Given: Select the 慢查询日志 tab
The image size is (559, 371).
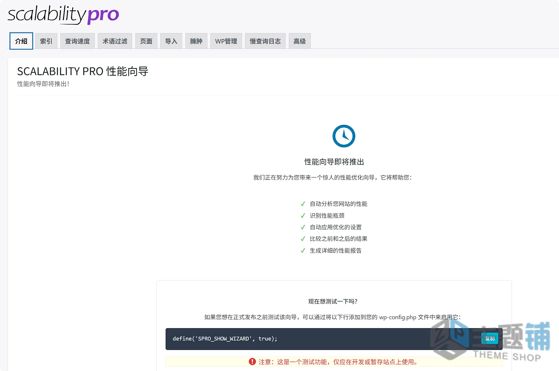Looking at the screenshot, I should coord(265,41).
